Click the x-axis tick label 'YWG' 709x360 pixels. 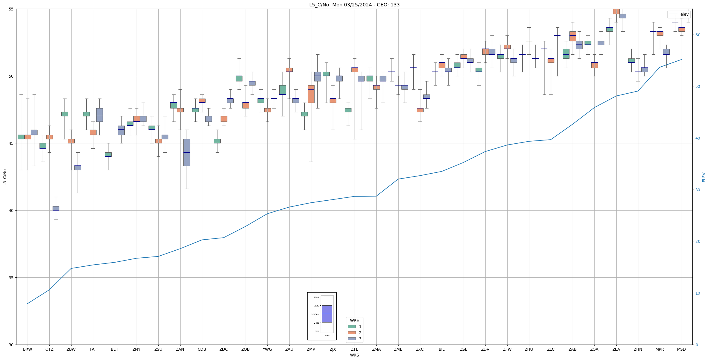pos(267,349)
